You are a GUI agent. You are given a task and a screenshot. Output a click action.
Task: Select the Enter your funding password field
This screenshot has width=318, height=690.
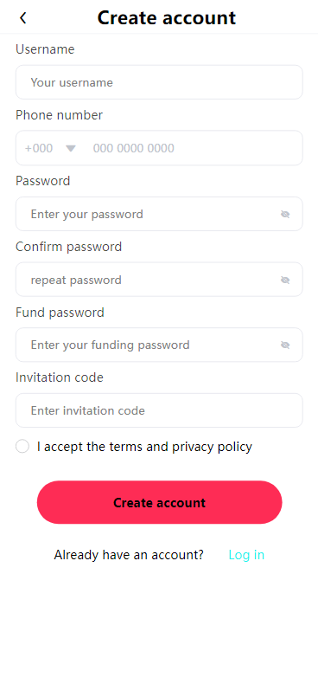[x=159, y=345]
